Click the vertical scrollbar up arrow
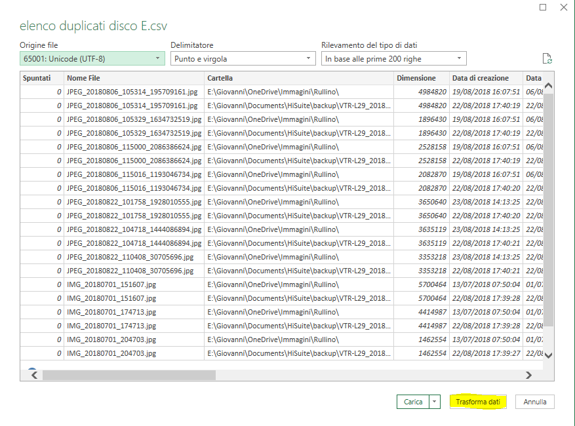575x426 pixels. (x=549, y=86)
